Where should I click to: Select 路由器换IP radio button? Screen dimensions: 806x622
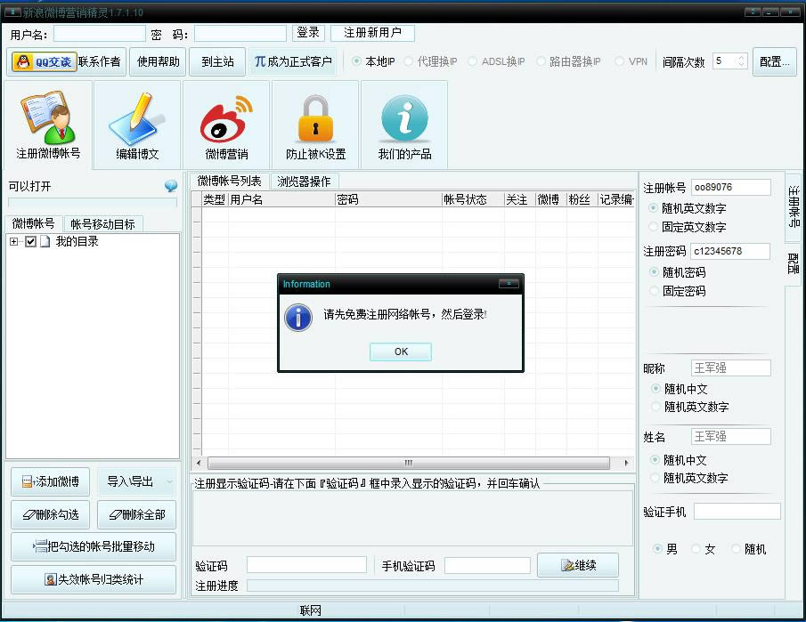(541, 61)
